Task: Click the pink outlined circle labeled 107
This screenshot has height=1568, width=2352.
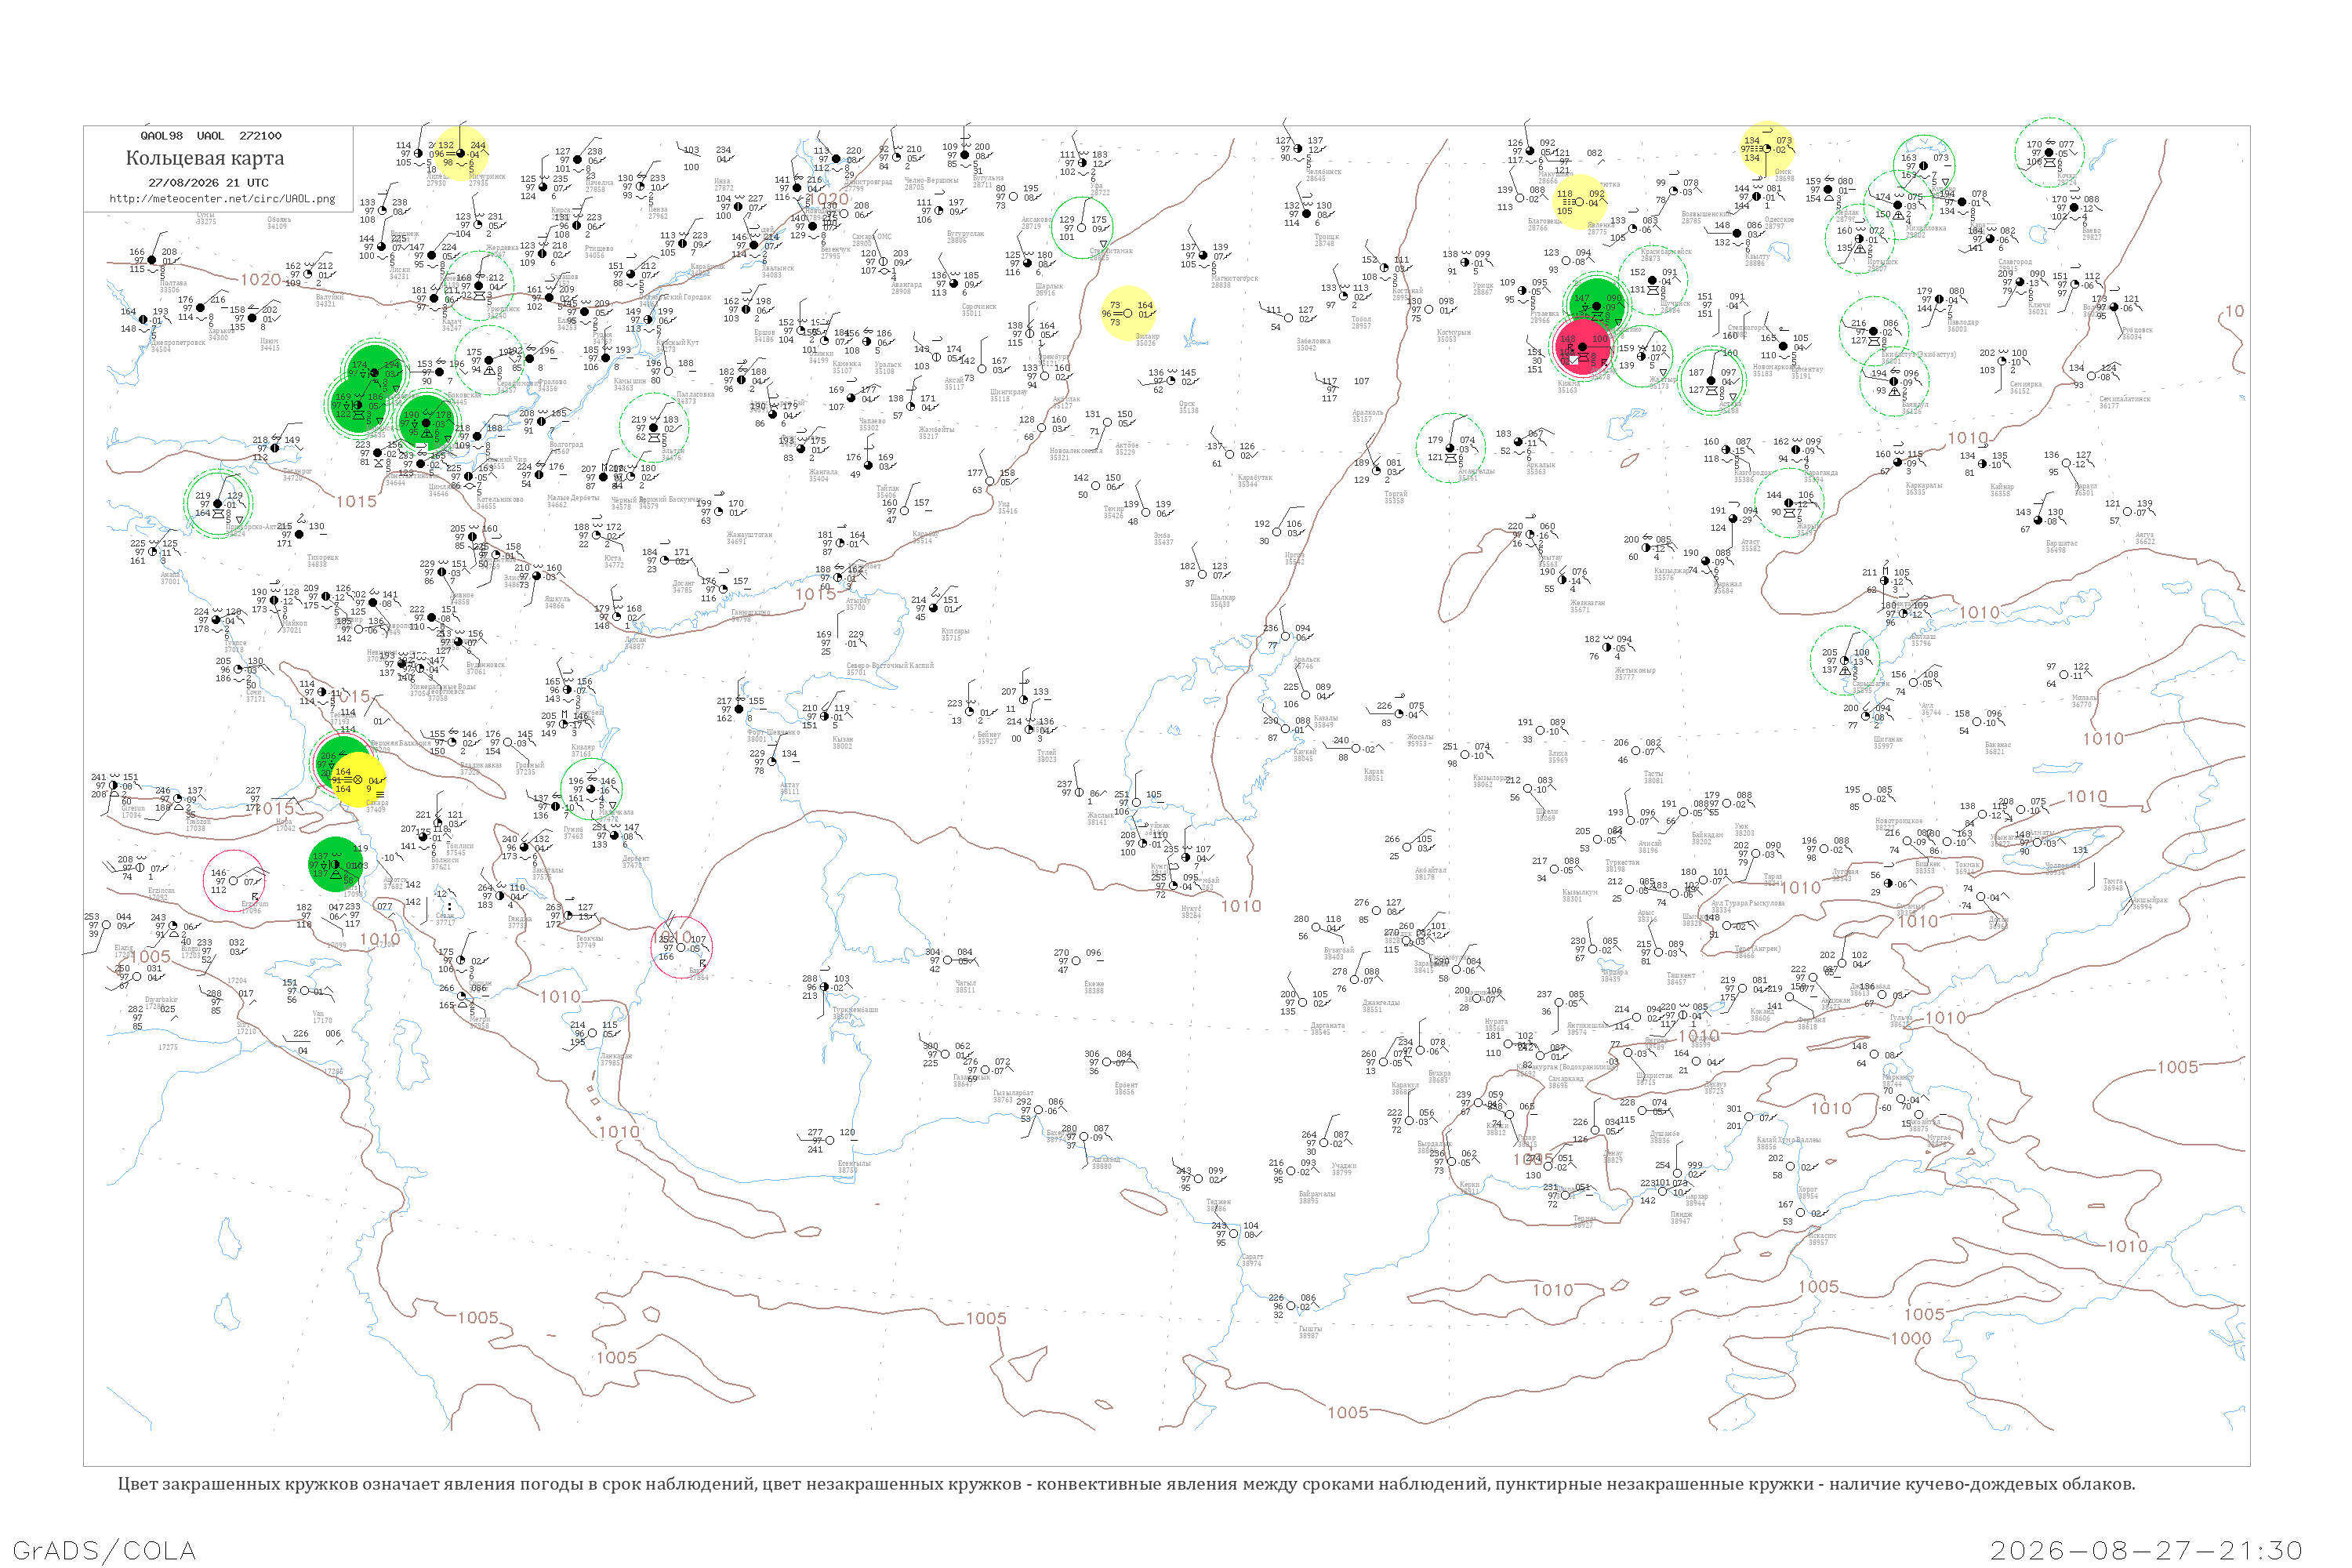Action: (682, 946)
